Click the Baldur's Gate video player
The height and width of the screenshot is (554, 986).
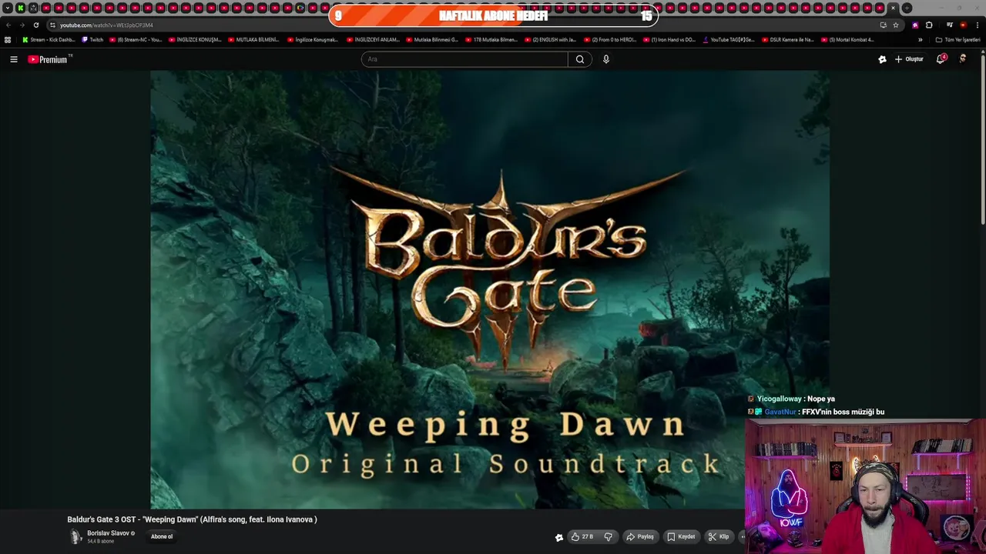point(490,289)
